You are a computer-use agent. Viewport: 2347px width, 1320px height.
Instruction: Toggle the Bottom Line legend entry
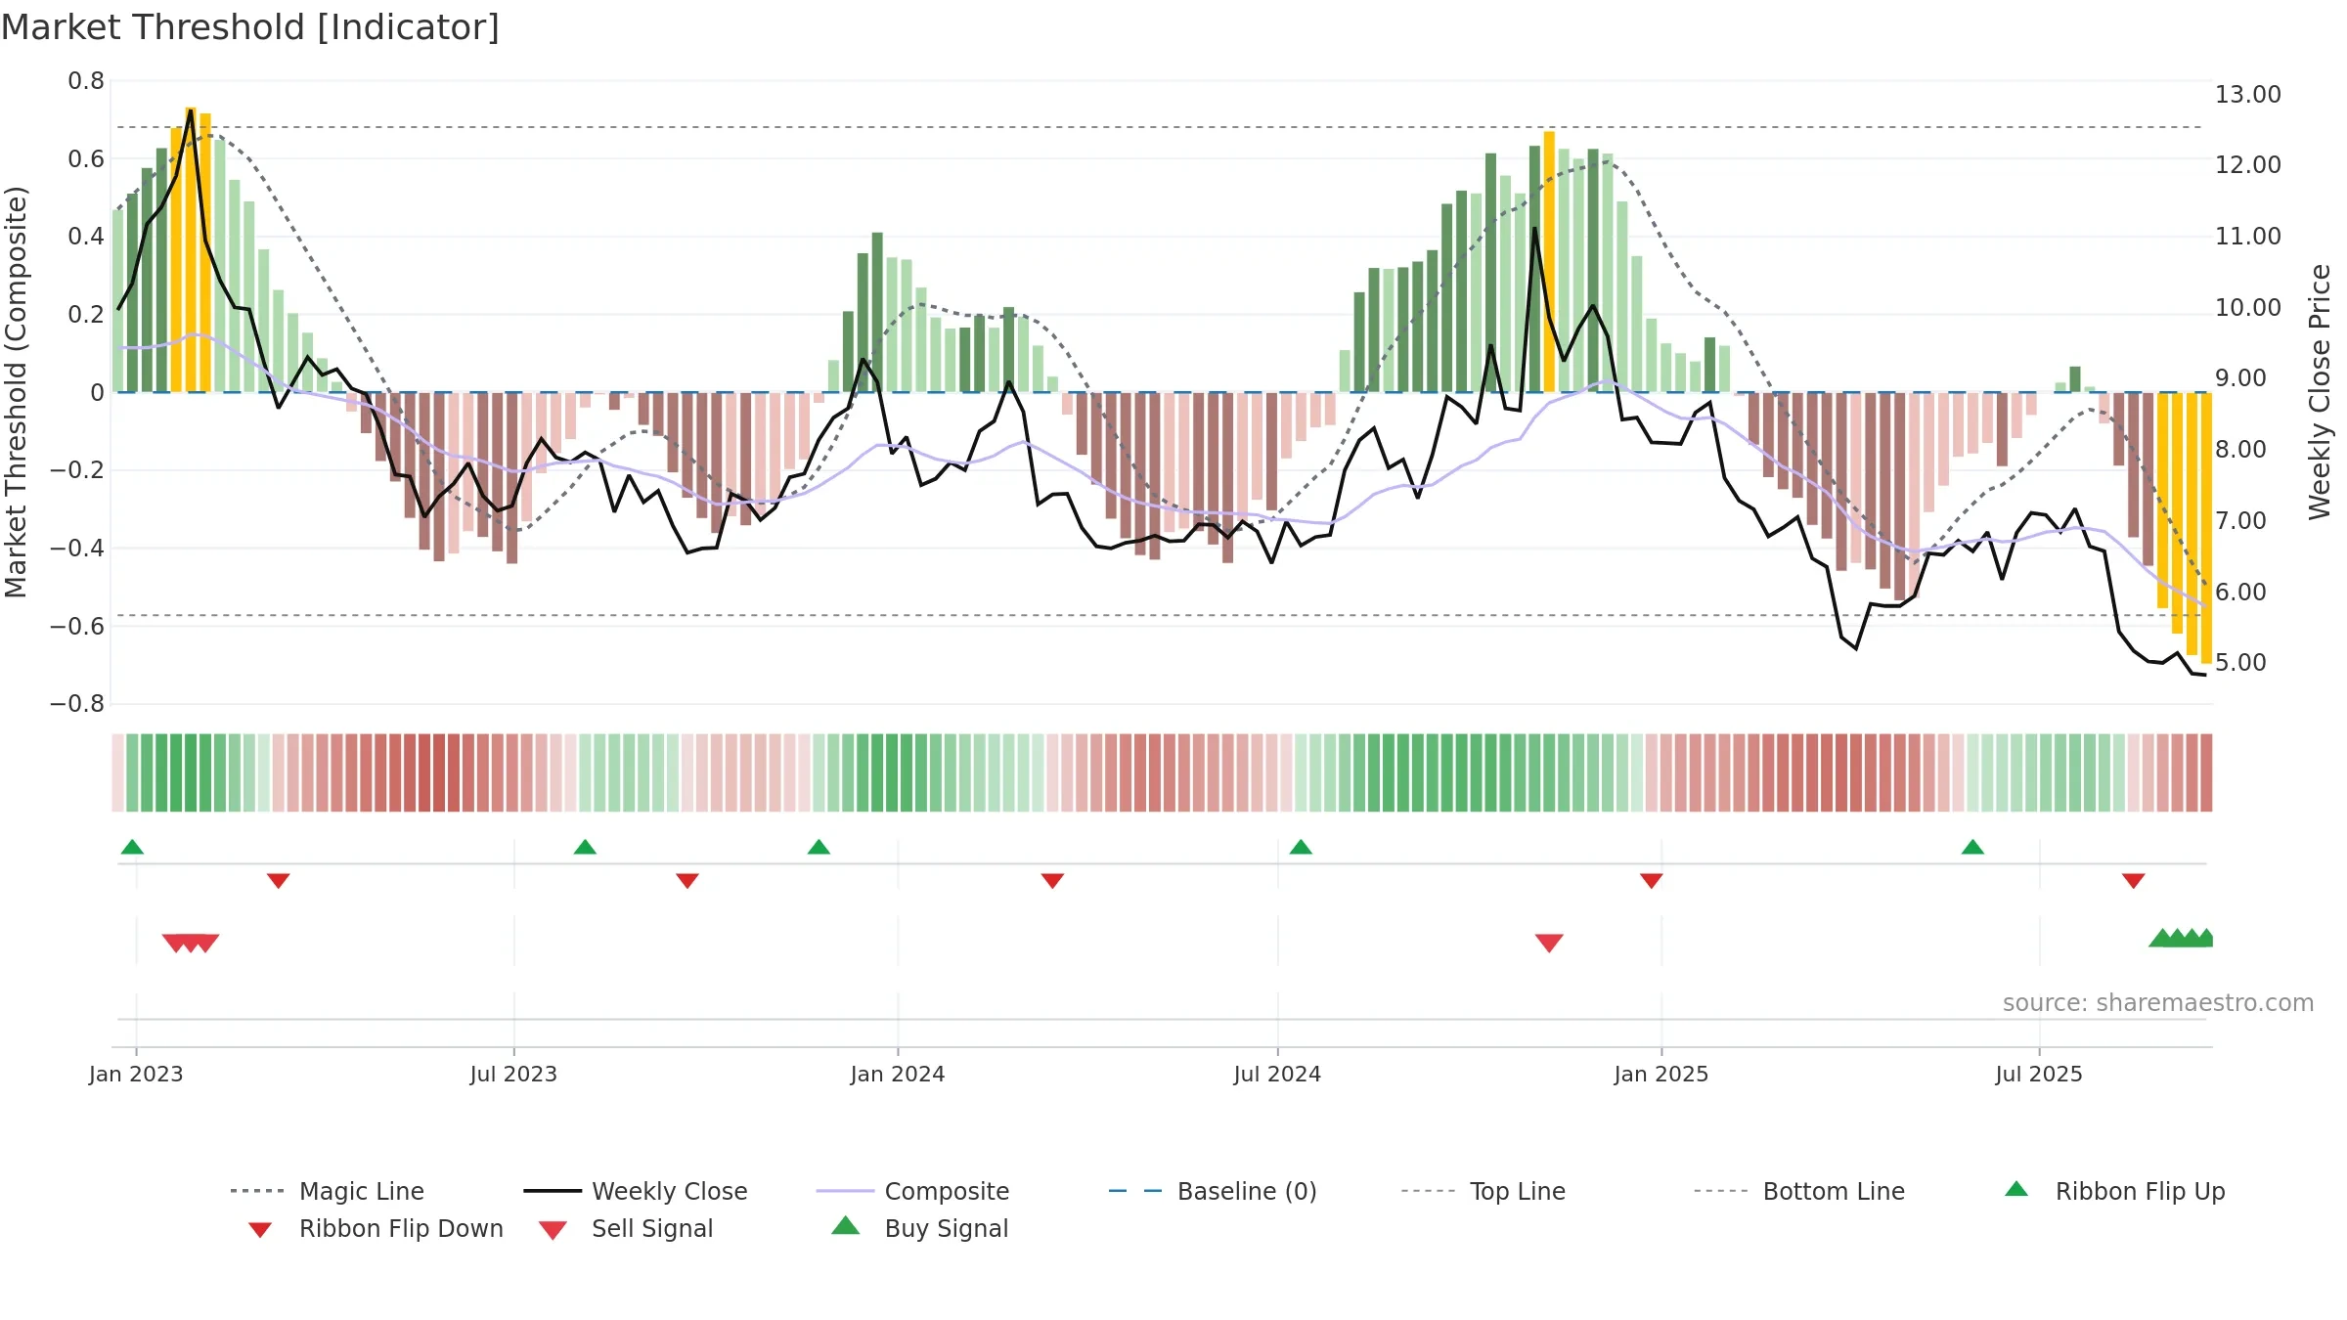coord(1799,1191)
